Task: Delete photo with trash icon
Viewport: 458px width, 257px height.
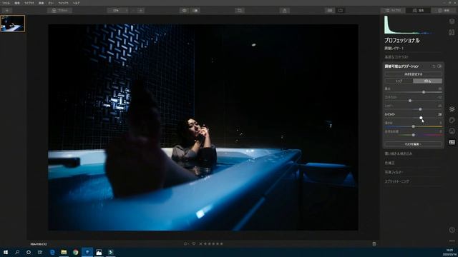Action: point(374,243)
